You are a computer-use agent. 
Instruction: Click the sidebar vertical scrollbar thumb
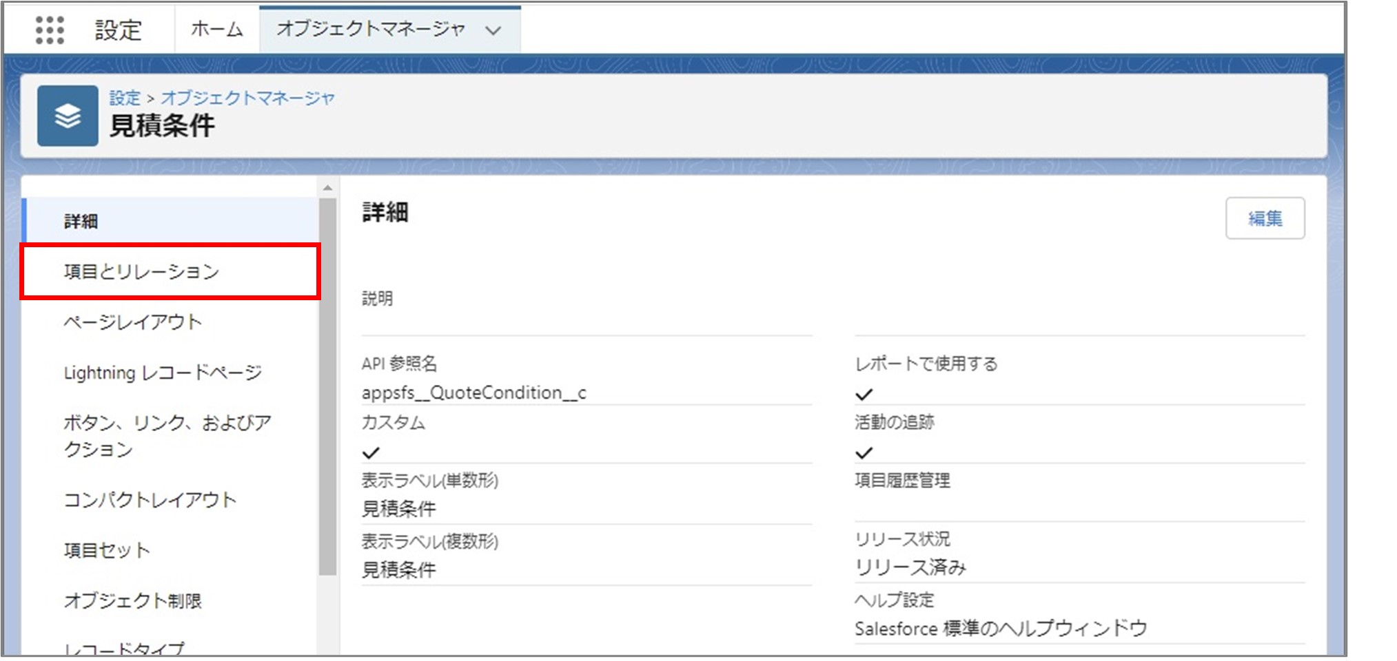pyautogui.click(x=327, y=386)
